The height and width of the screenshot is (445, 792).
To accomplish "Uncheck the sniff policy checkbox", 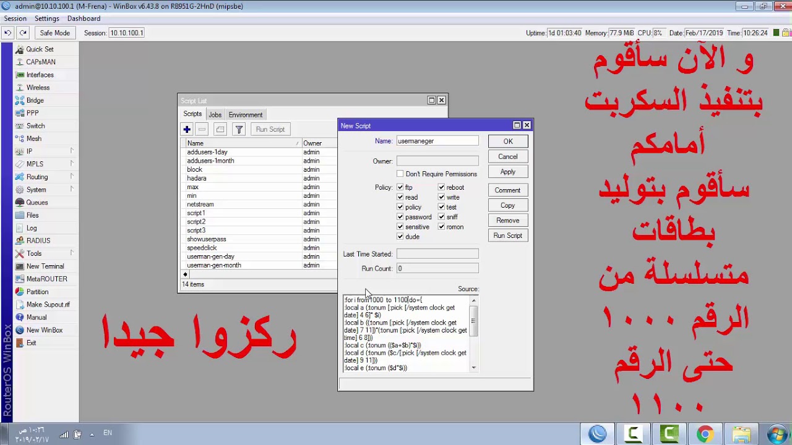I will pyautogui.click(x=442, y=217).
